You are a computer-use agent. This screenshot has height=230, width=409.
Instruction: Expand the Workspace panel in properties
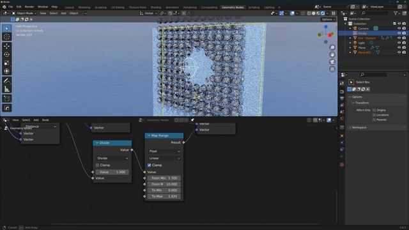coord(350,128)
